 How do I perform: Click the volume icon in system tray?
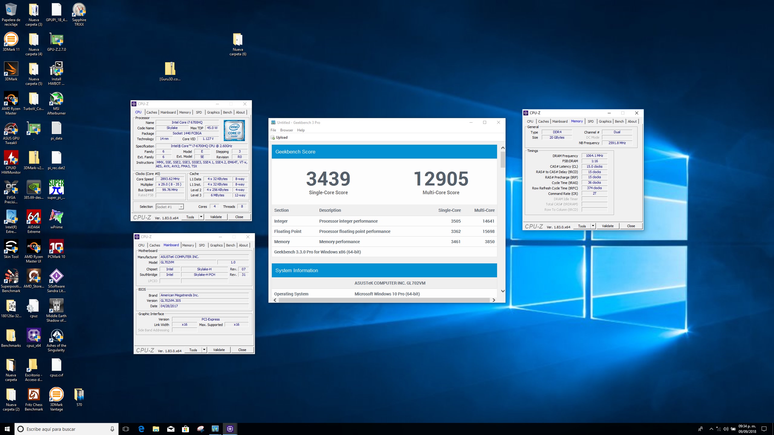click(x=726, y=429)
